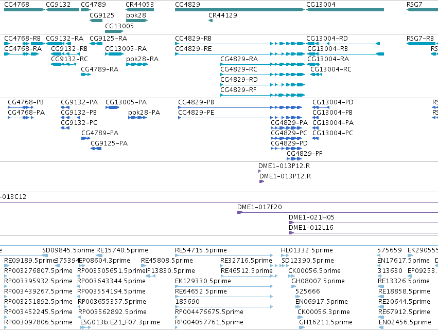Select protein CG13004-PB
This screenshot has width=438, height=330.
332,113
